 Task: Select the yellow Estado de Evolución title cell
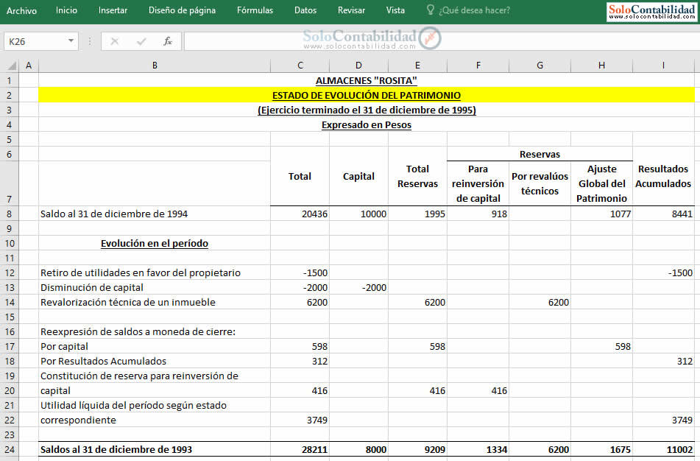click(x=366, y=95)
